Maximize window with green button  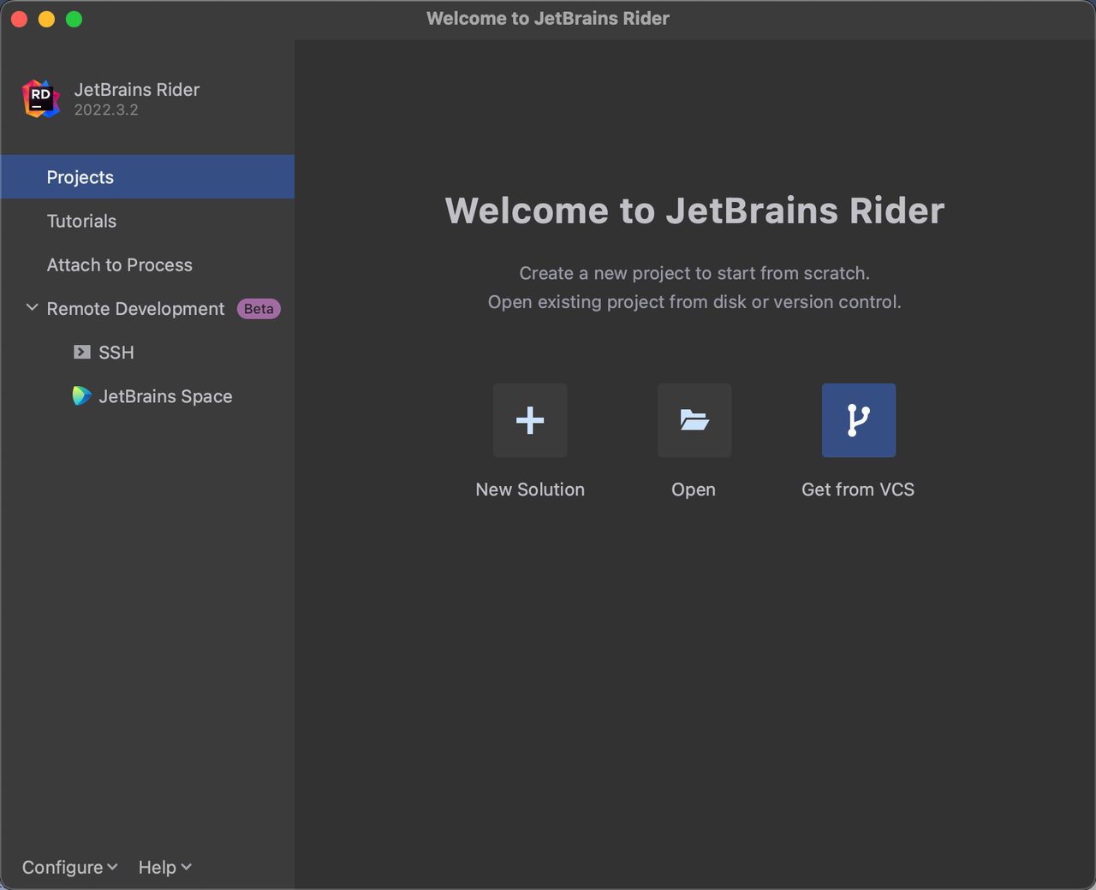point(74,19)
